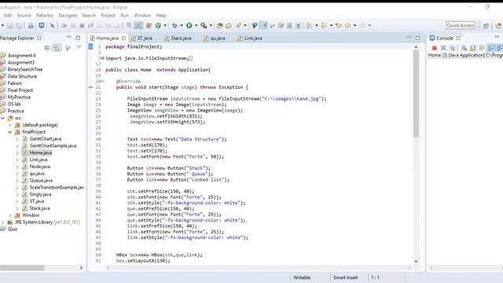Expand the Window package node

(10, 215)
